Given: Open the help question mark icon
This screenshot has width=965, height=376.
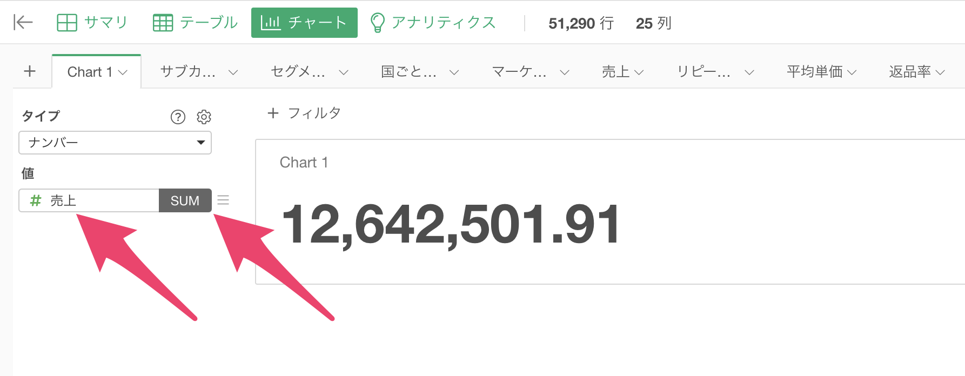Looking at the screenshot, I should 178,117.
